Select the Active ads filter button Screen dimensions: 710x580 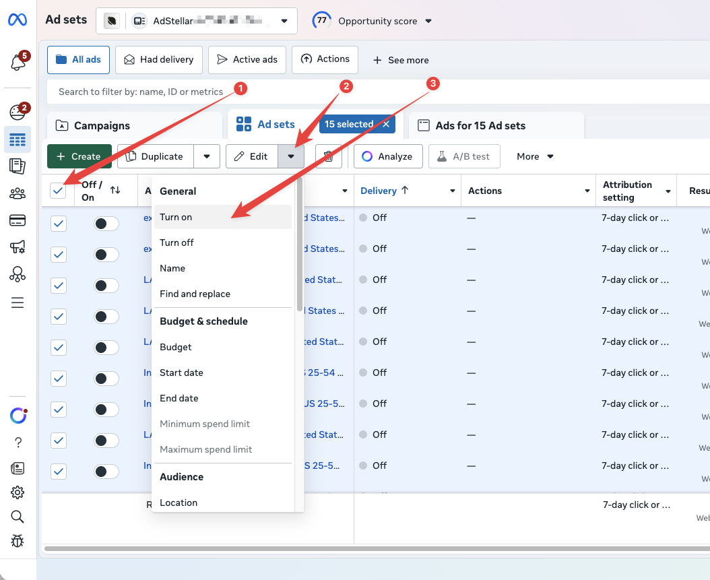(247, 60)
